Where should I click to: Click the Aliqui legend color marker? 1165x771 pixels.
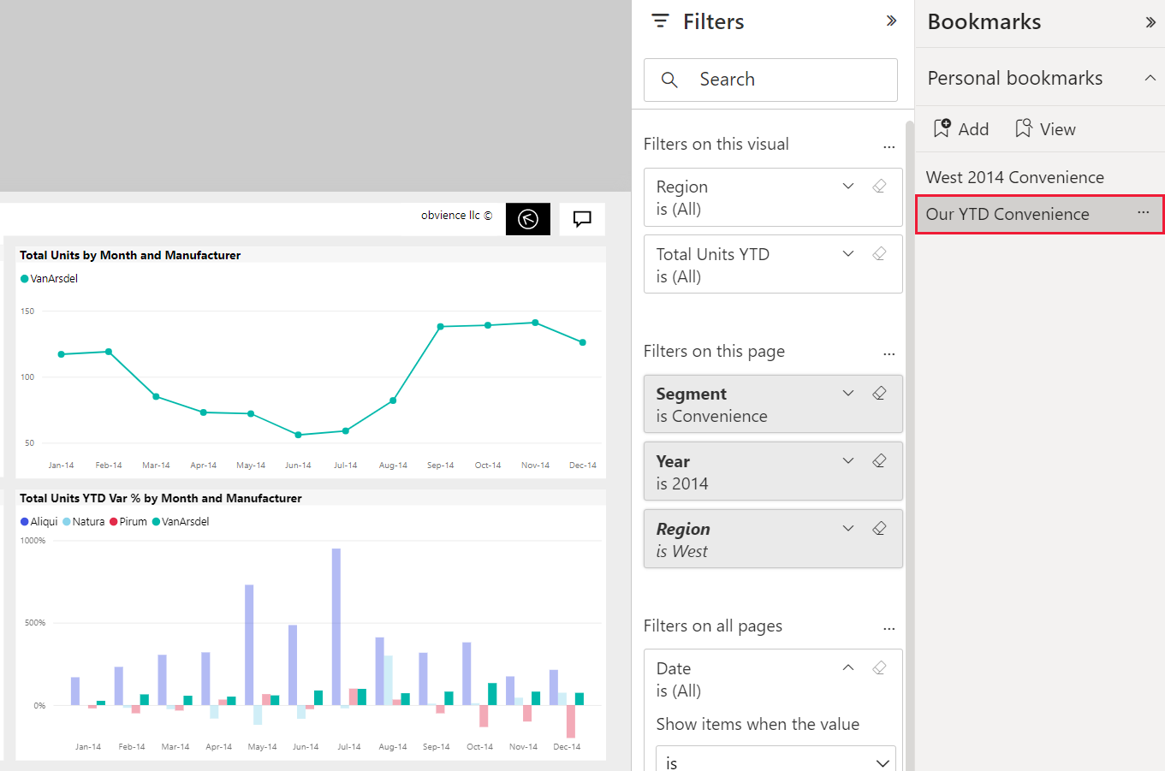25,522
